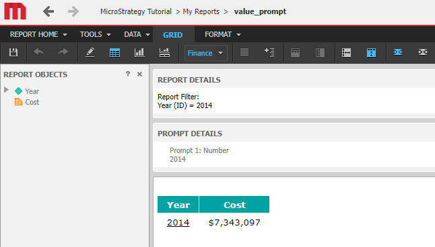
Task: Go back with the left arrow
Action: click(48, 11)
